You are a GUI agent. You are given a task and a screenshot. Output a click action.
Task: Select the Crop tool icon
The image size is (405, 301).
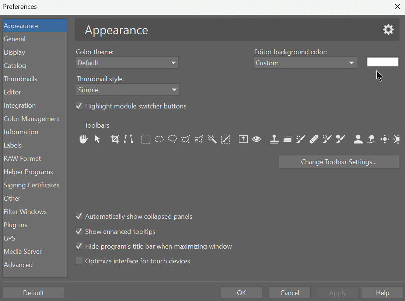(x=115, y=139)
